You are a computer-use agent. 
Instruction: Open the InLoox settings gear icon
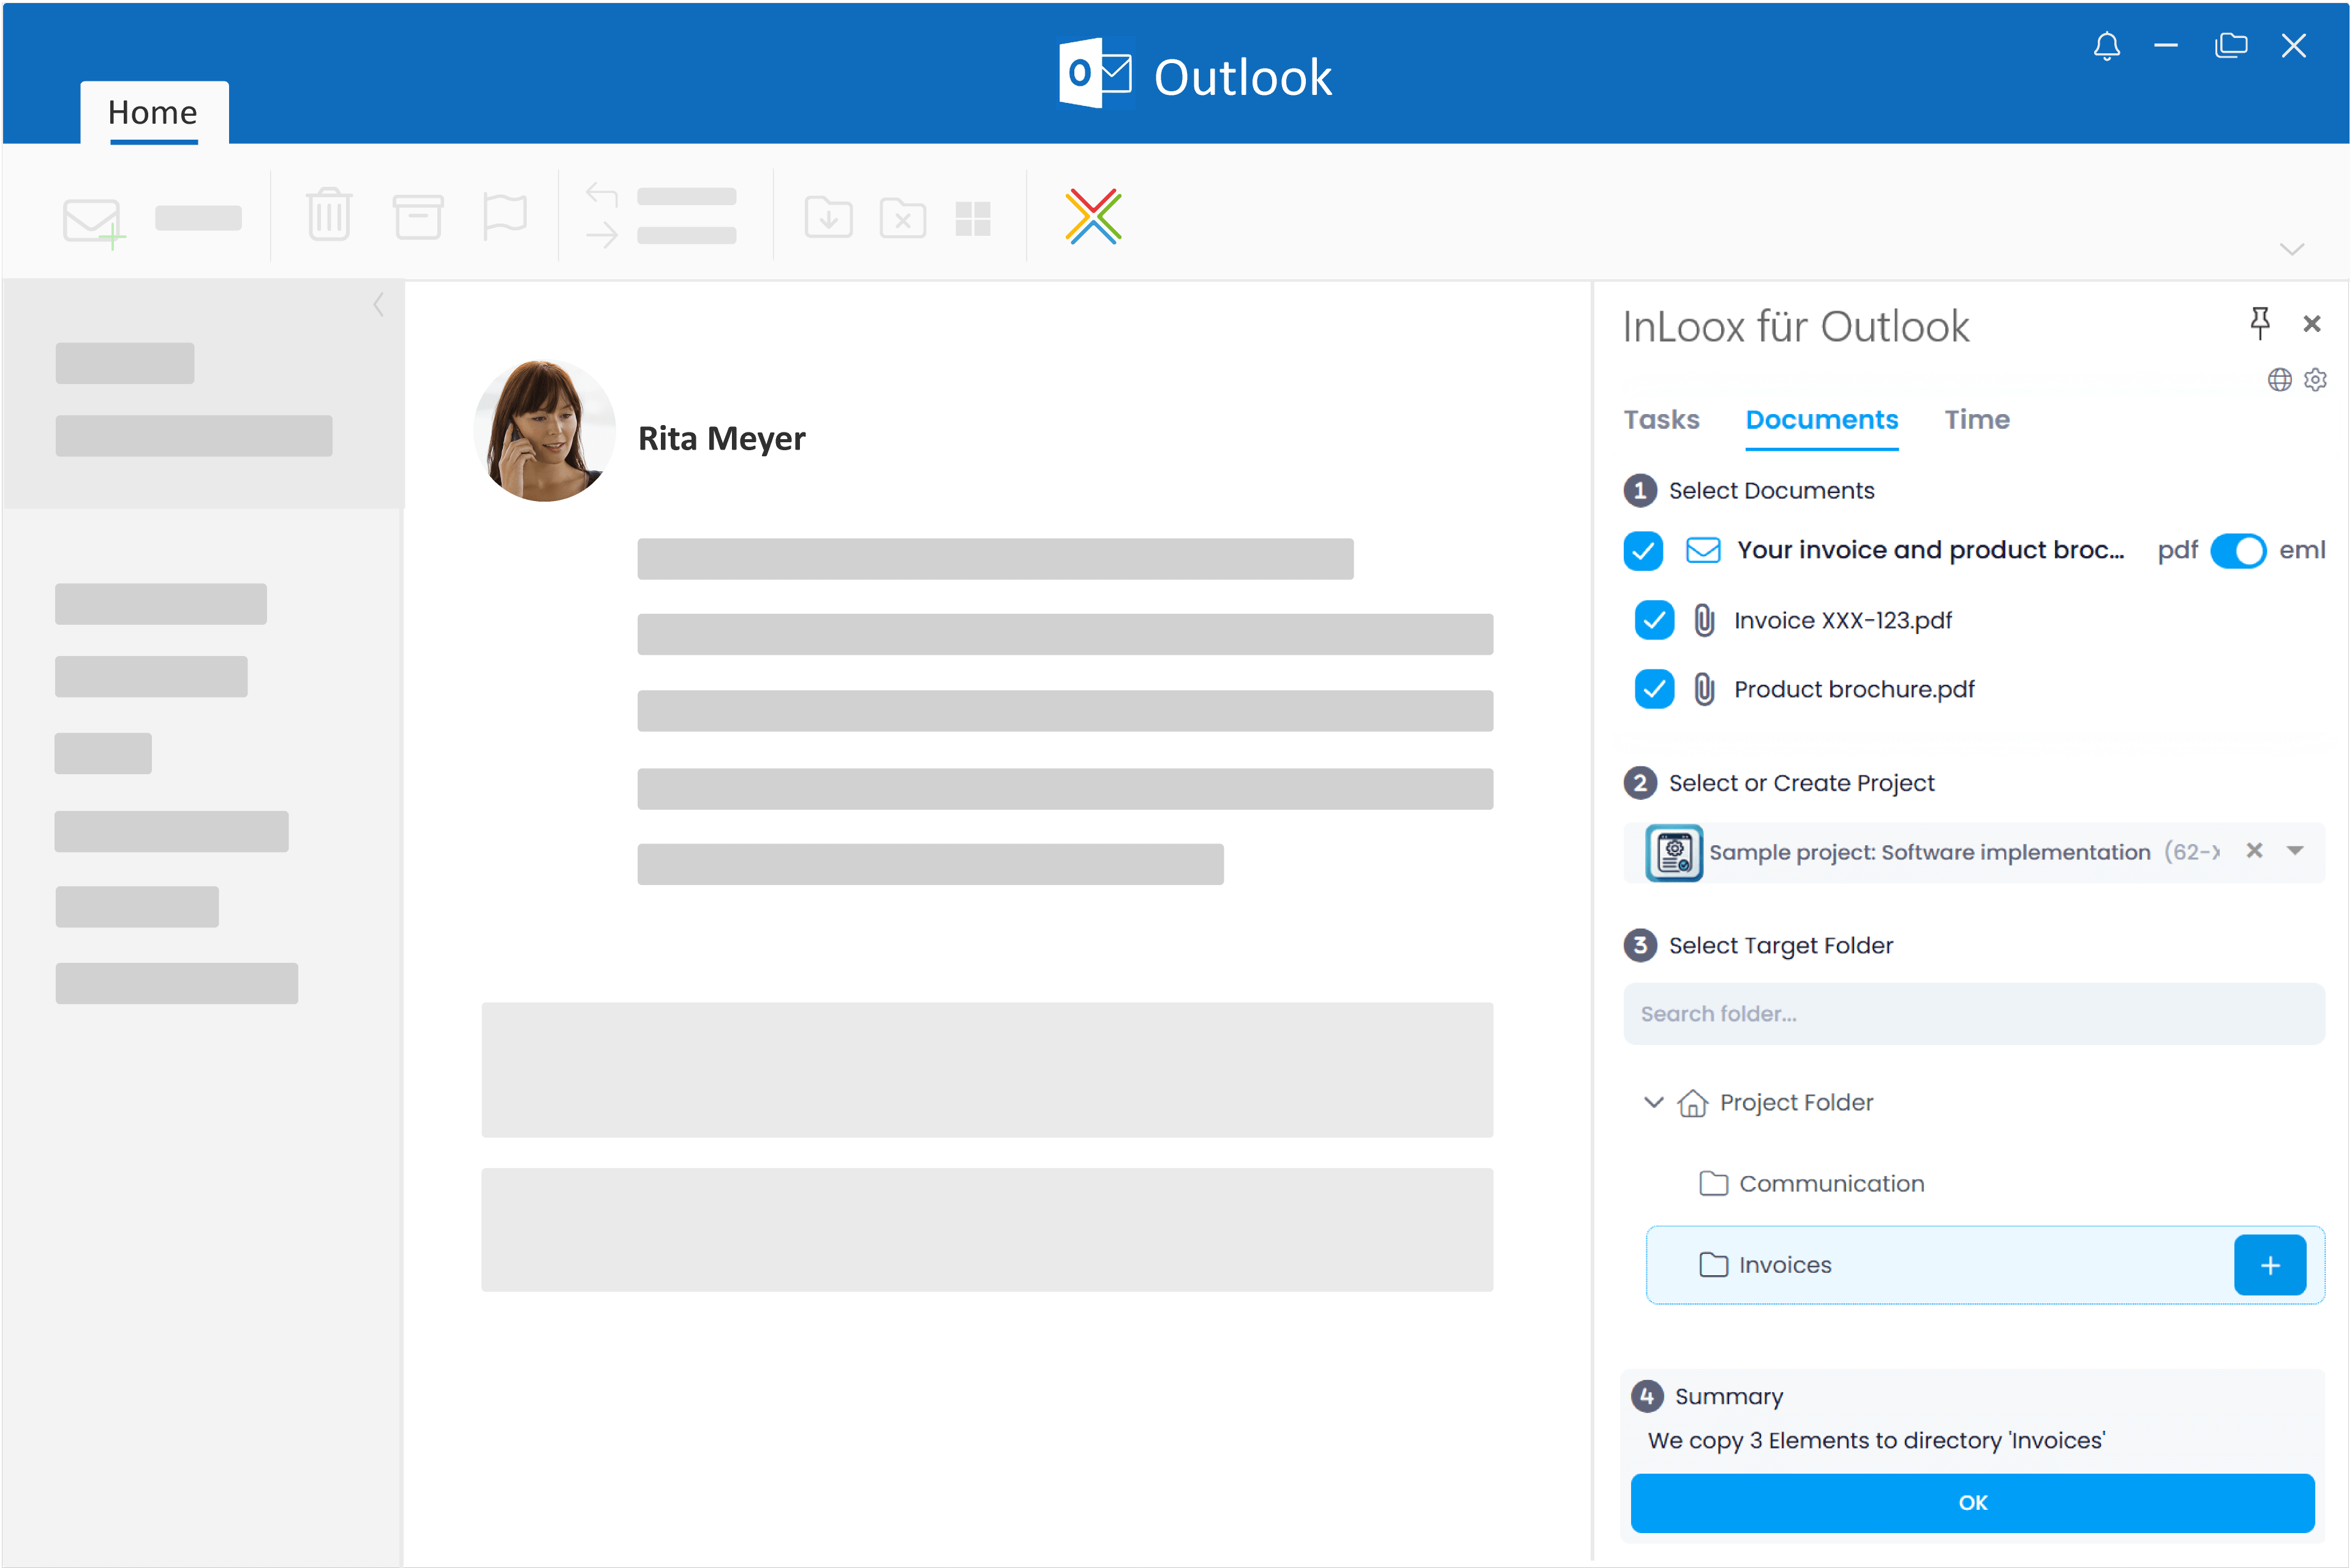pos(2316,380)
